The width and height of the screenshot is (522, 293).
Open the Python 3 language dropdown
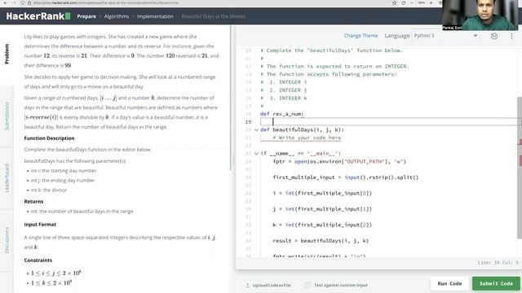(x=445, y=36)
